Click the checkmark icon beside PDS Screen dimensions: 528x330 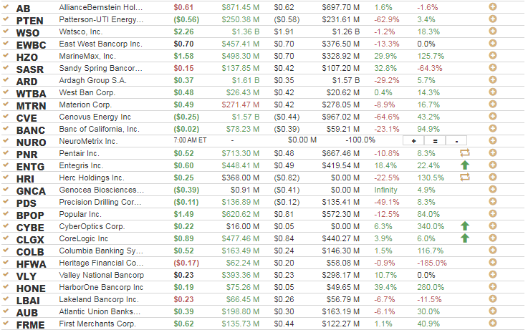(x=6, y=201)
